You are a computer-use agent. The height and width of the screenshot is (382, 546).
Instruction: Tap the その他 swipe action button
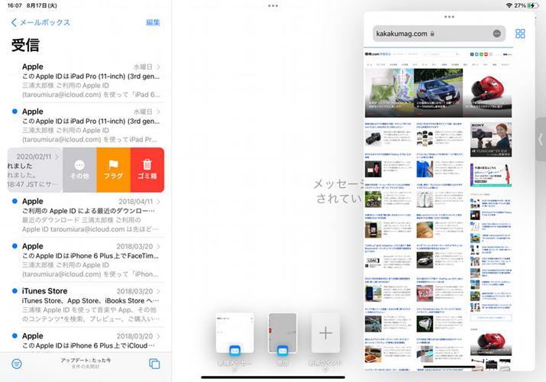click(79, 170)
